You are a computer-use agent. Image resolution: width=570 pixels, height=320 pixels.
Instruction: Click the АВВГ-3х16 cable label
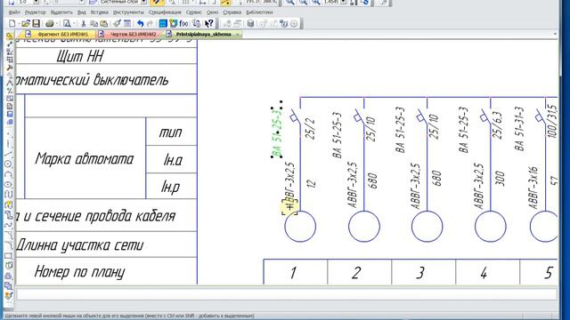tap(533, 188)
